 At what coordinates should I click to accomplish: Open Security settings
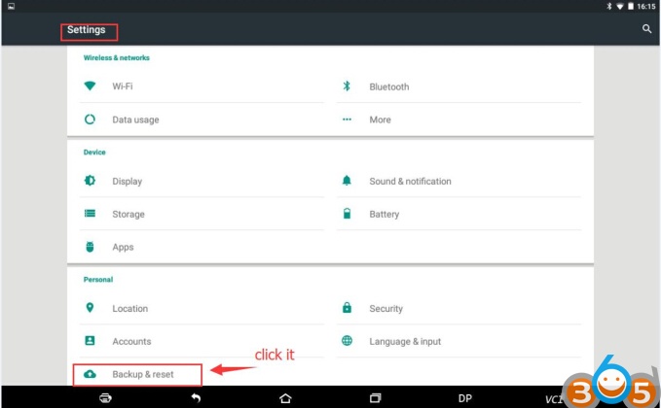(x=459, y=308)
